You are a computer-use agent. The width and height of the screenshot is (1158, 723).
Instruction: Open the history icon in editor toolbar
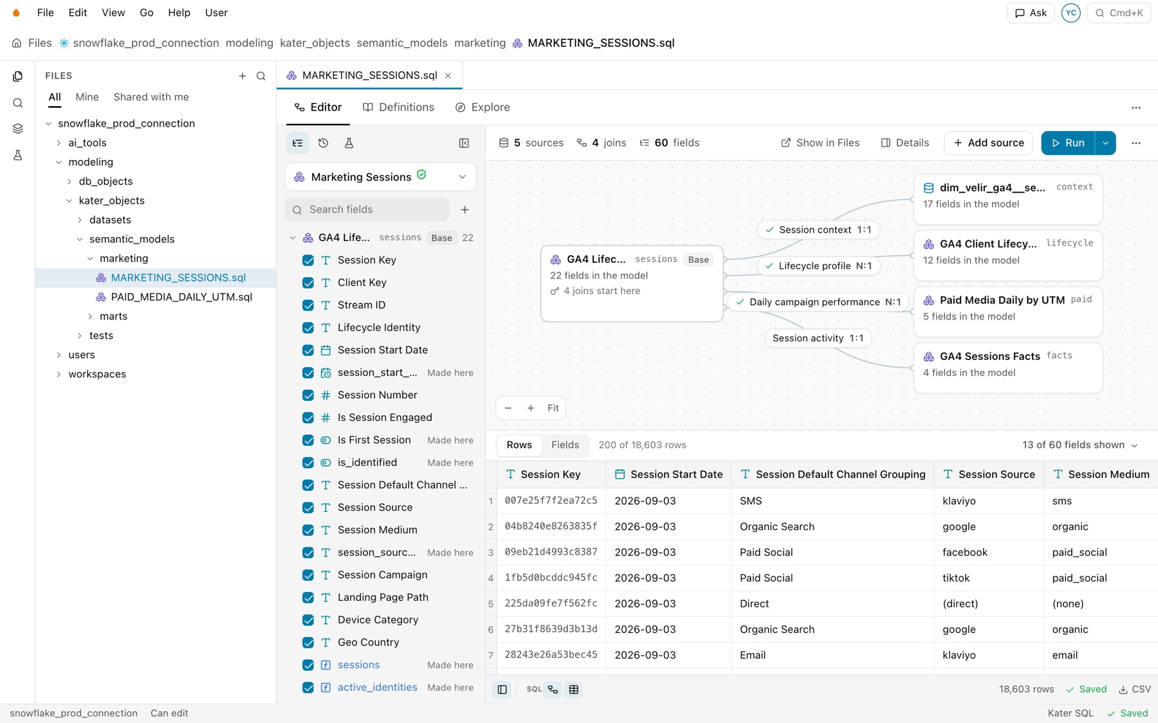coord(323,143)
